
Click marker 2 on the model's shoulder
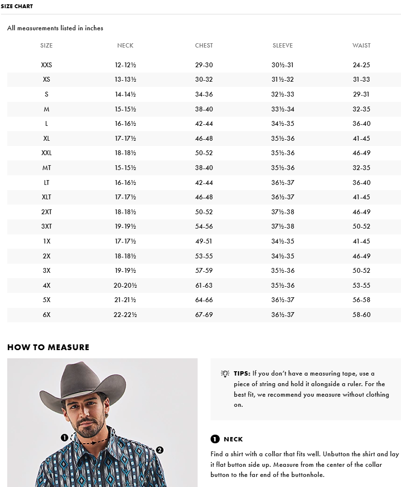click(x=160, y=450)
